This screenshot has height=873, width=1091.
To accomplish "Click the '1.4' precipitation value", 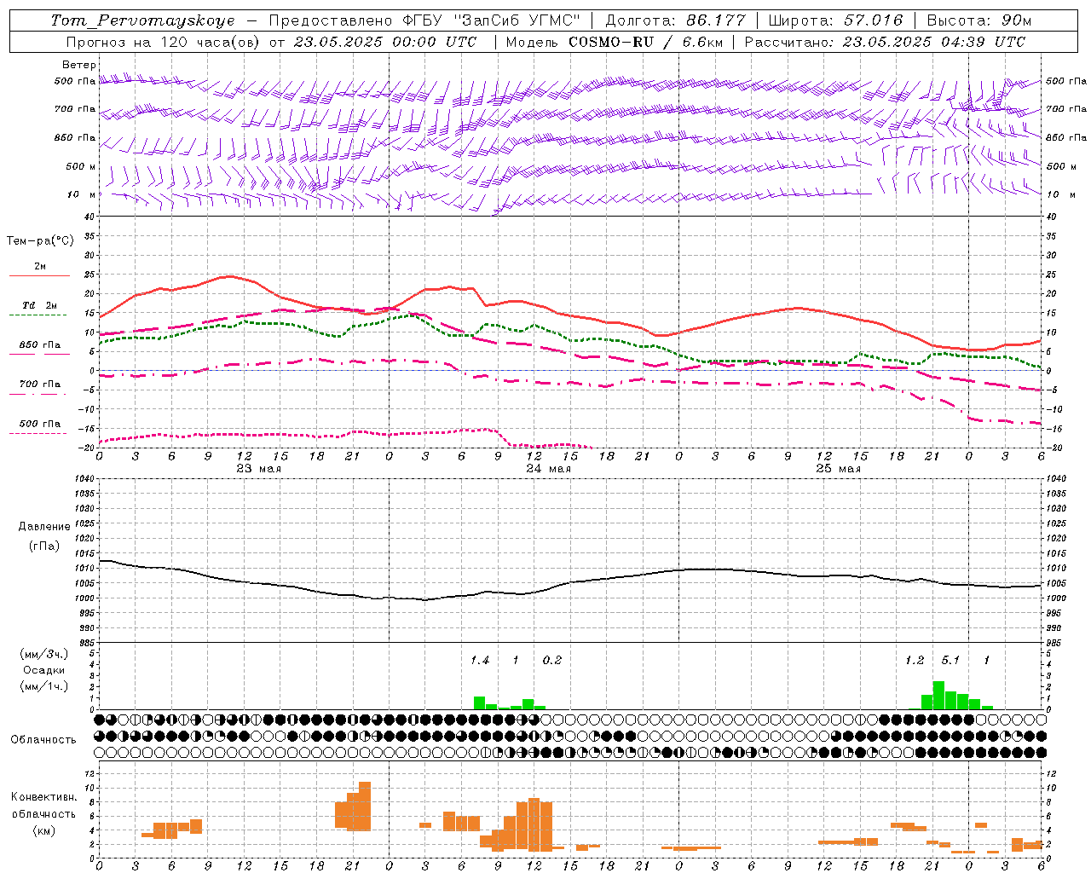I will pos(480,661).
